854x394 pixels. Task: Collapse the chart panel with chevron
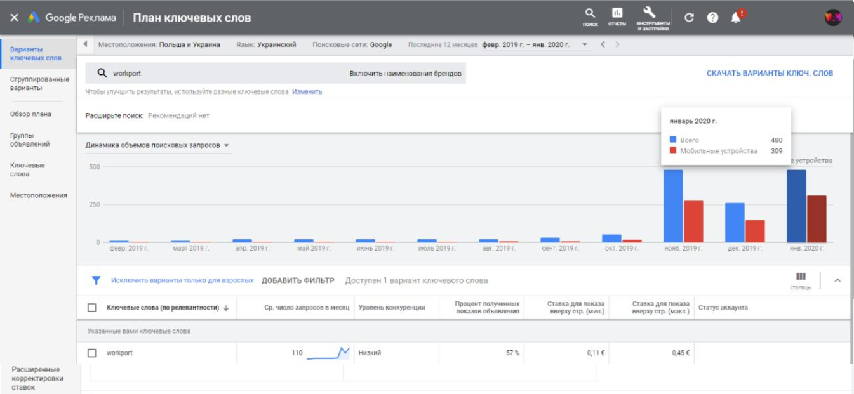(837, 280)
